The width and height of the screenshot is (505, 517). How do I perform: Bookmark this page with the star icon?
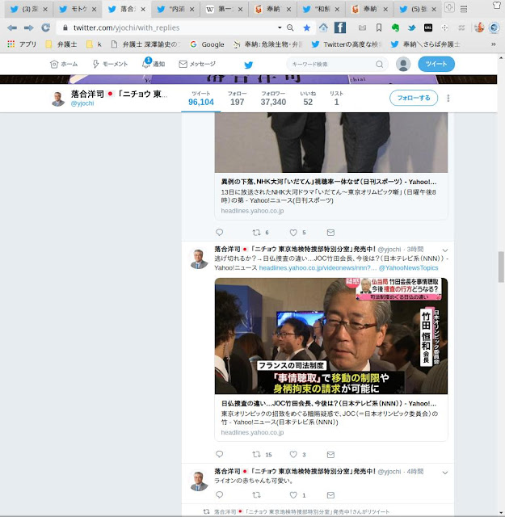pos(307,28)
